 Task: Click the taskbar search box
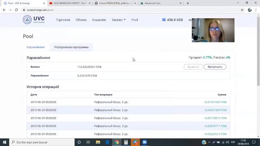coord(42,142)
